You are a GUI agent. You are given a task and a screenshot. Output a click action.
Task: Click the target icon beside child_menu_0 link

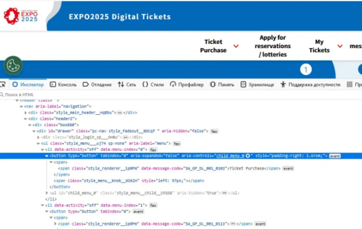point(248,156)
